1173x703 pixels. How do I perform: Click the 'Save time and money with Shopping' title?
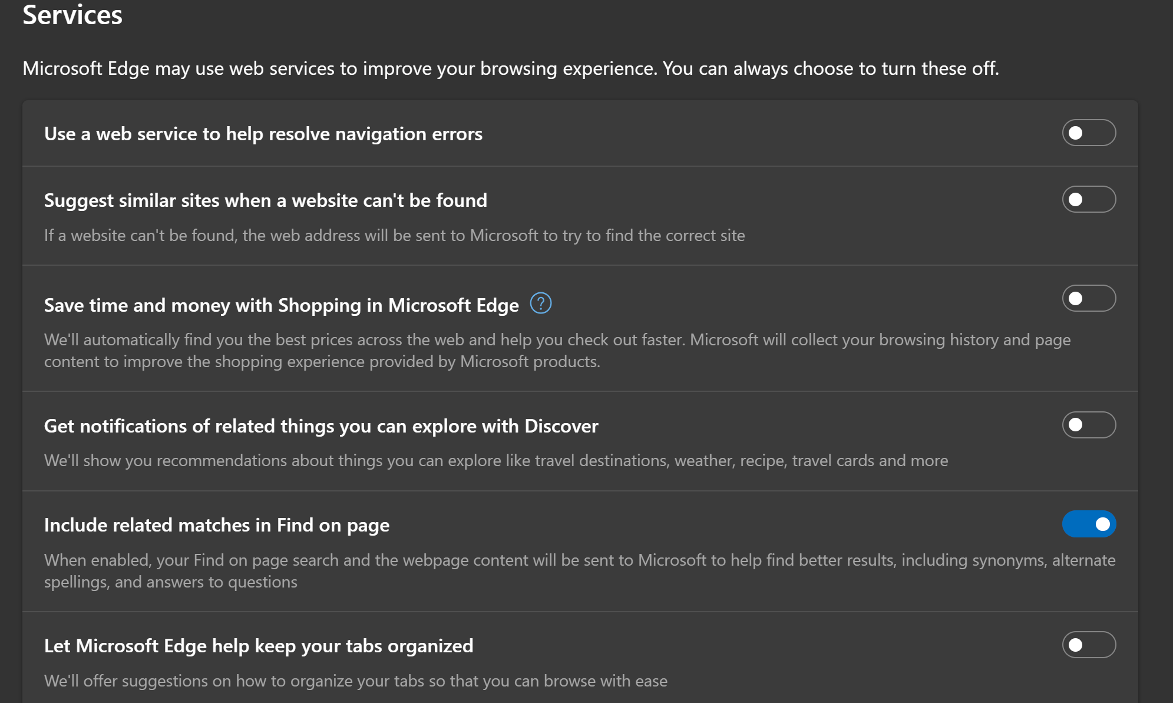click(281, 305)
